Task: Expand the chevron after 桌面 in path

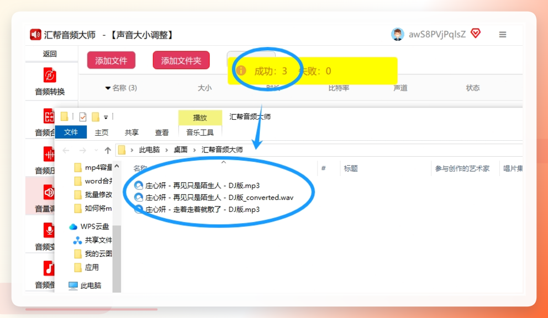Action: pyautogui.click(x=194, y=150)
